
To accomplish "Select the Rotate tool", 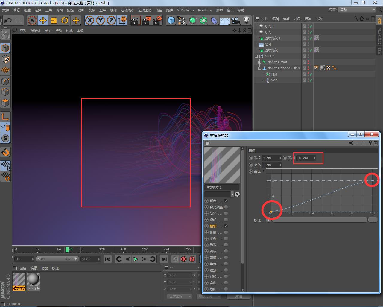I will tap(65, 20).
